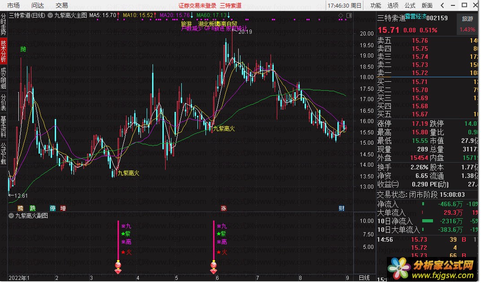Click the 涨停 value 17.19
The width and height of the screenshot is (481, 283).
coord(420,124)
